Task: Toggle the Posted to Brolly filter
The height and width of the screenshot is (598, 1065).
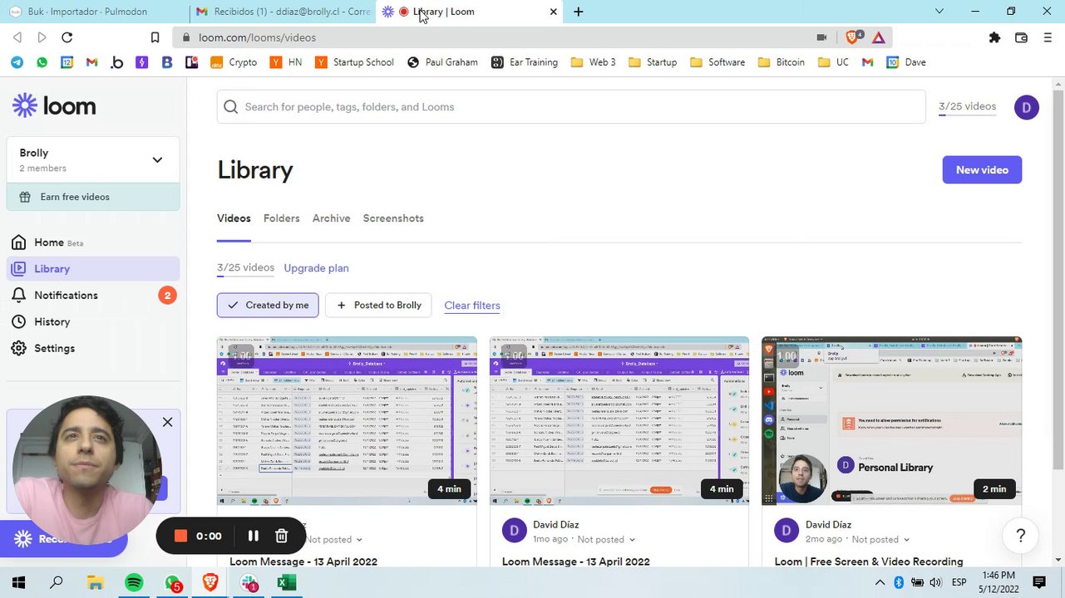Action: pyautogui.click(x=378, y=305)
